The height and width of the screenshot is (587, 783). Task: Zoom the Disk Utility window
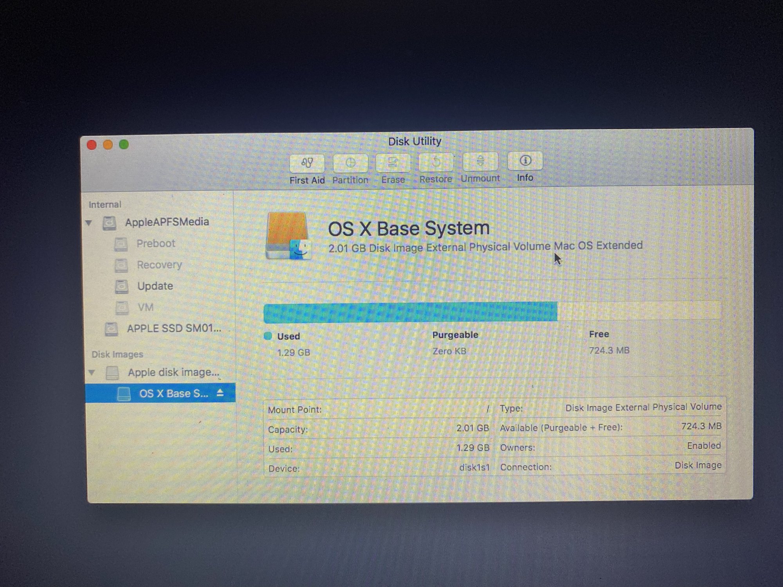[124, 144]
